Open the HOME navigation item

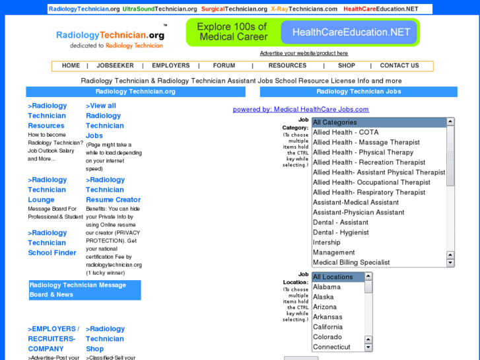click(x=71, y=65)
